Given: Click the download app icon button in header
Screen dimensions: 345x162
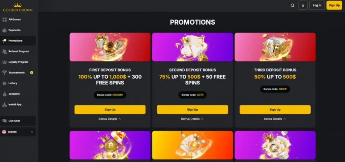Looking at the screenshot, I should click(x=303, y=5).
